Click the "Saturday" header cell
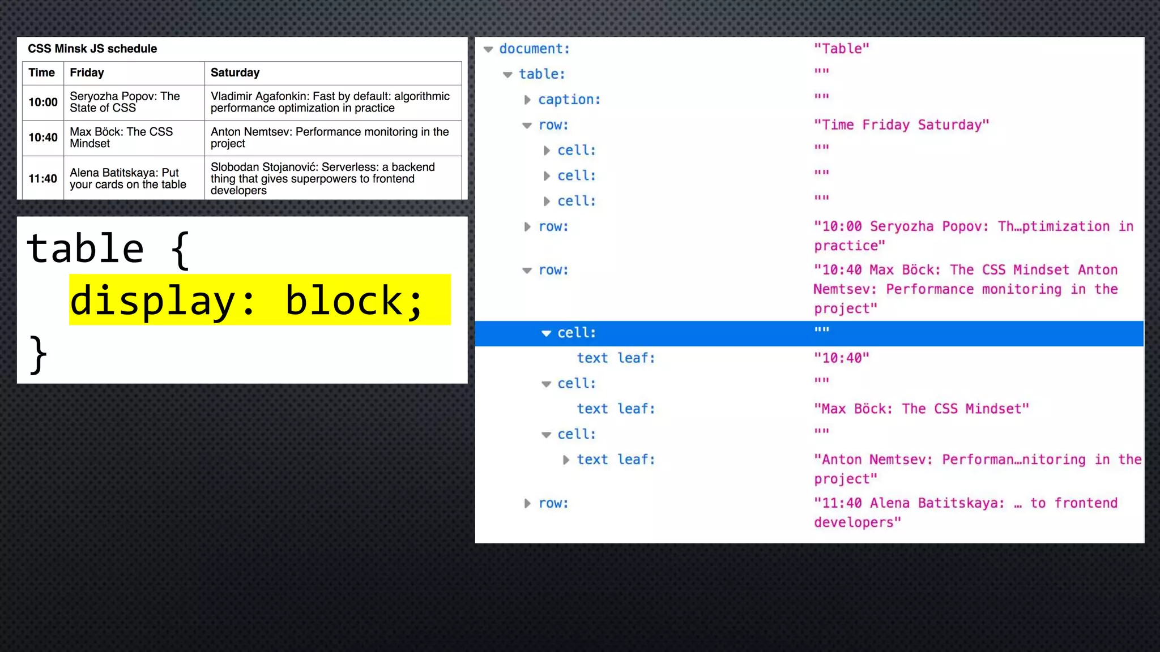Screen dimensions: 1160x652 [333, 73]
